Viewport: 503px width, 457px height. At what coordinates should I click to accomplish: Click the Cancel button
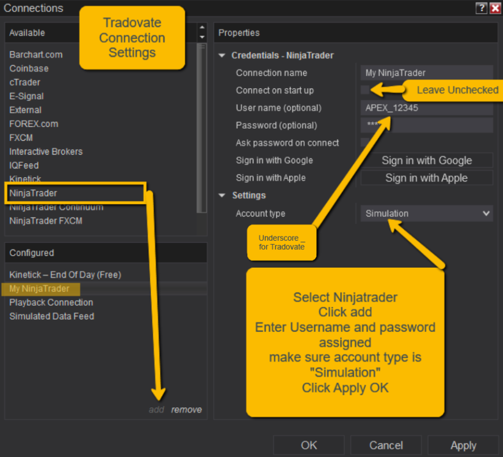click(x=386, y=445)
